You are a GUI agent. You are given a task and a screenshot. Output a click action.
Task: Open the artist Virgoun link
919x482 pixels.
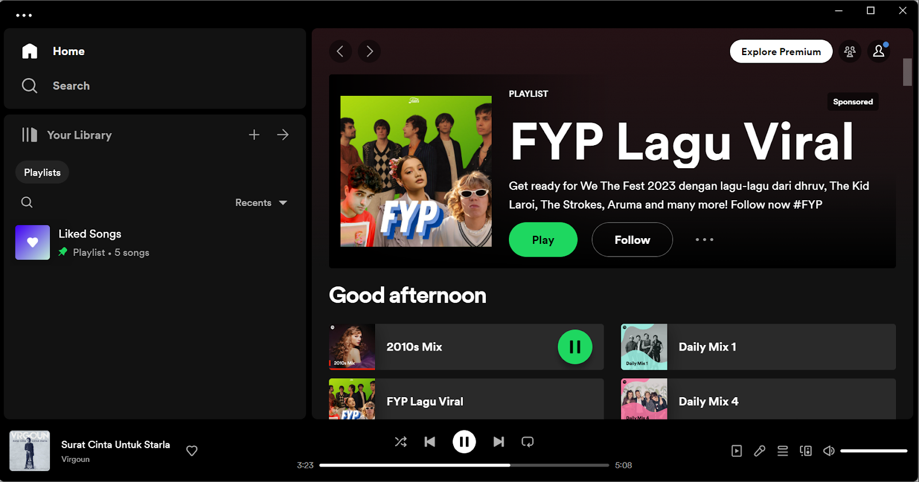(x=75, y=459)
